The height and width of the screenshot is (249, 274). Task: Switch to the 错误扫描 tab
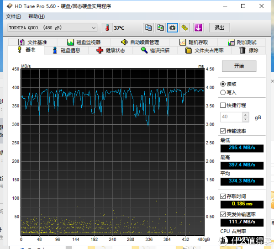pyautogui.click(x=155, y=50)
